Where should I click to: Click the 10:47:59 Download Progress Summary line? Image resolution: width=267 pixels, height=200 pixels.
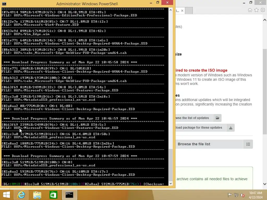coord(70,156)
